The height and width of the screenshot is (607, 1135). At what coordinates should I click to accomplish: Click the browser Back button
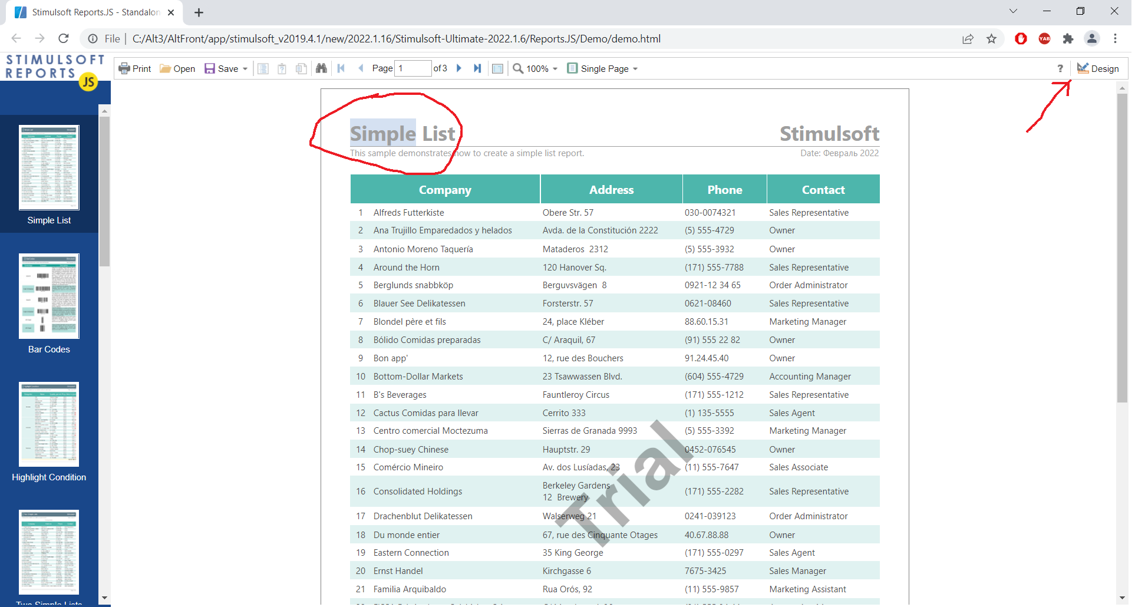coord(16,38)
